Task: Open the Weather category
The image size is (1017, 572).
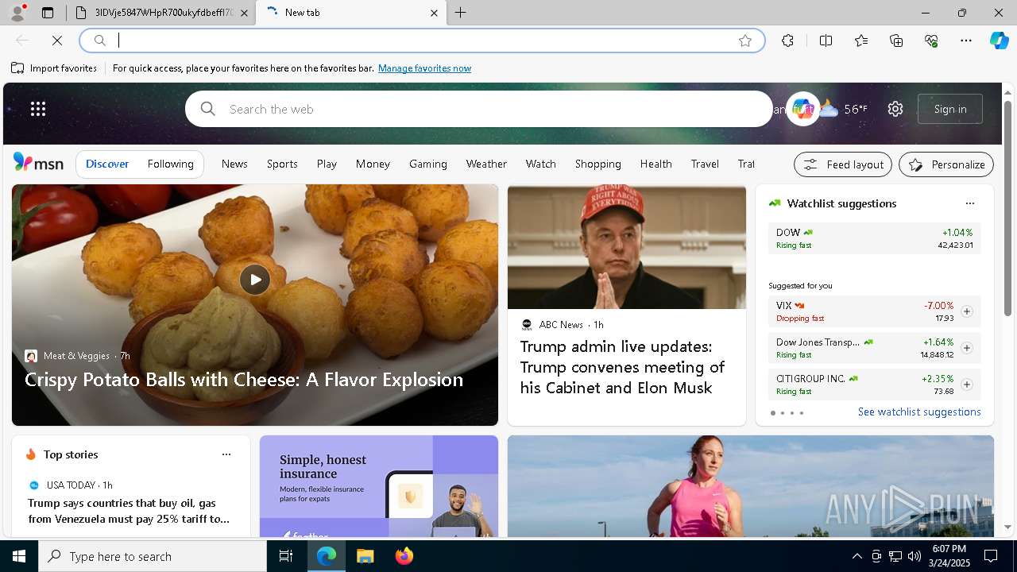Action: (x=486, y=164)
